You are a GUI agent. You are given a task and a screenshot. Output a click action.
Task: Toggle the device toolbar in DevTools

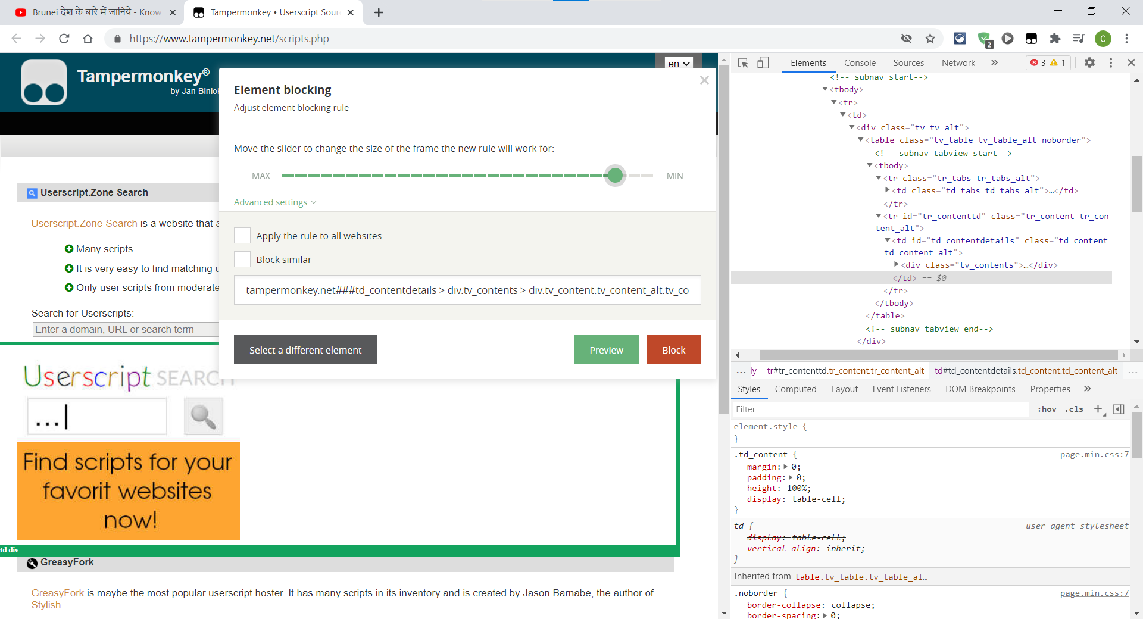[764, 62]
